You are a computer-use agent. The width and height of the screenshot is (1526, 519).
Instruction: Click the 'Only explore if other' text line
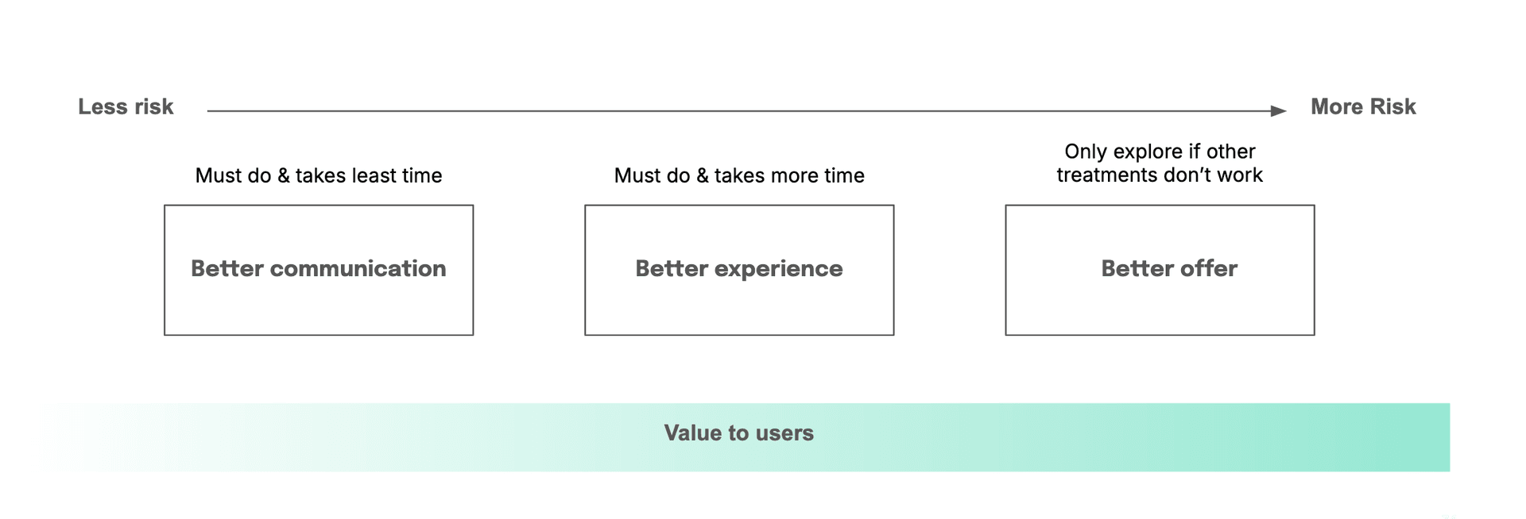point(1160,152)
